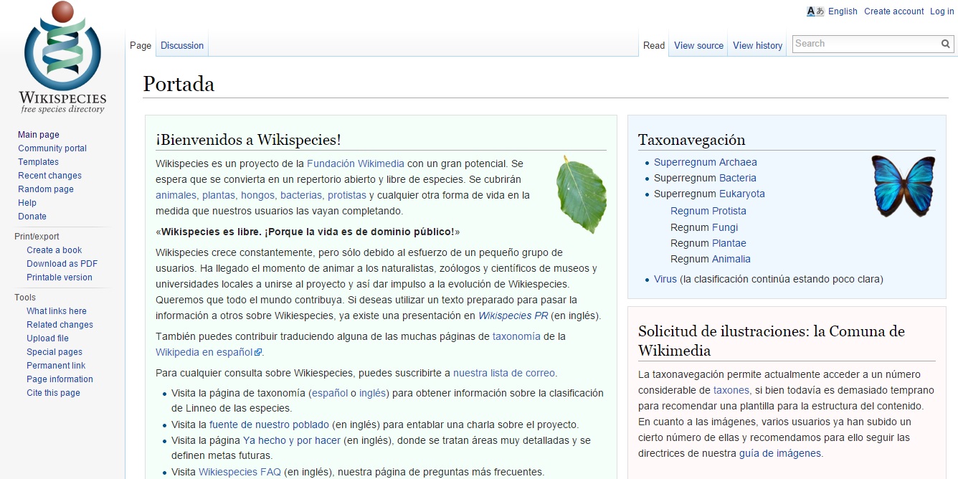Open the View source tab
The width and height of the screenshot is (958, 479).
click(x=698, y=45)
